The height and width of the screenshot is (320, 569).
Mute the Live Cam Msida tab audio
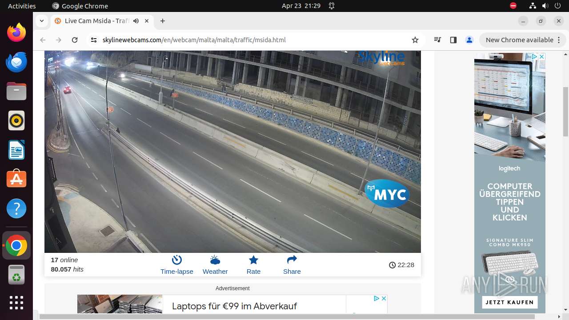(x=136, y=21)
